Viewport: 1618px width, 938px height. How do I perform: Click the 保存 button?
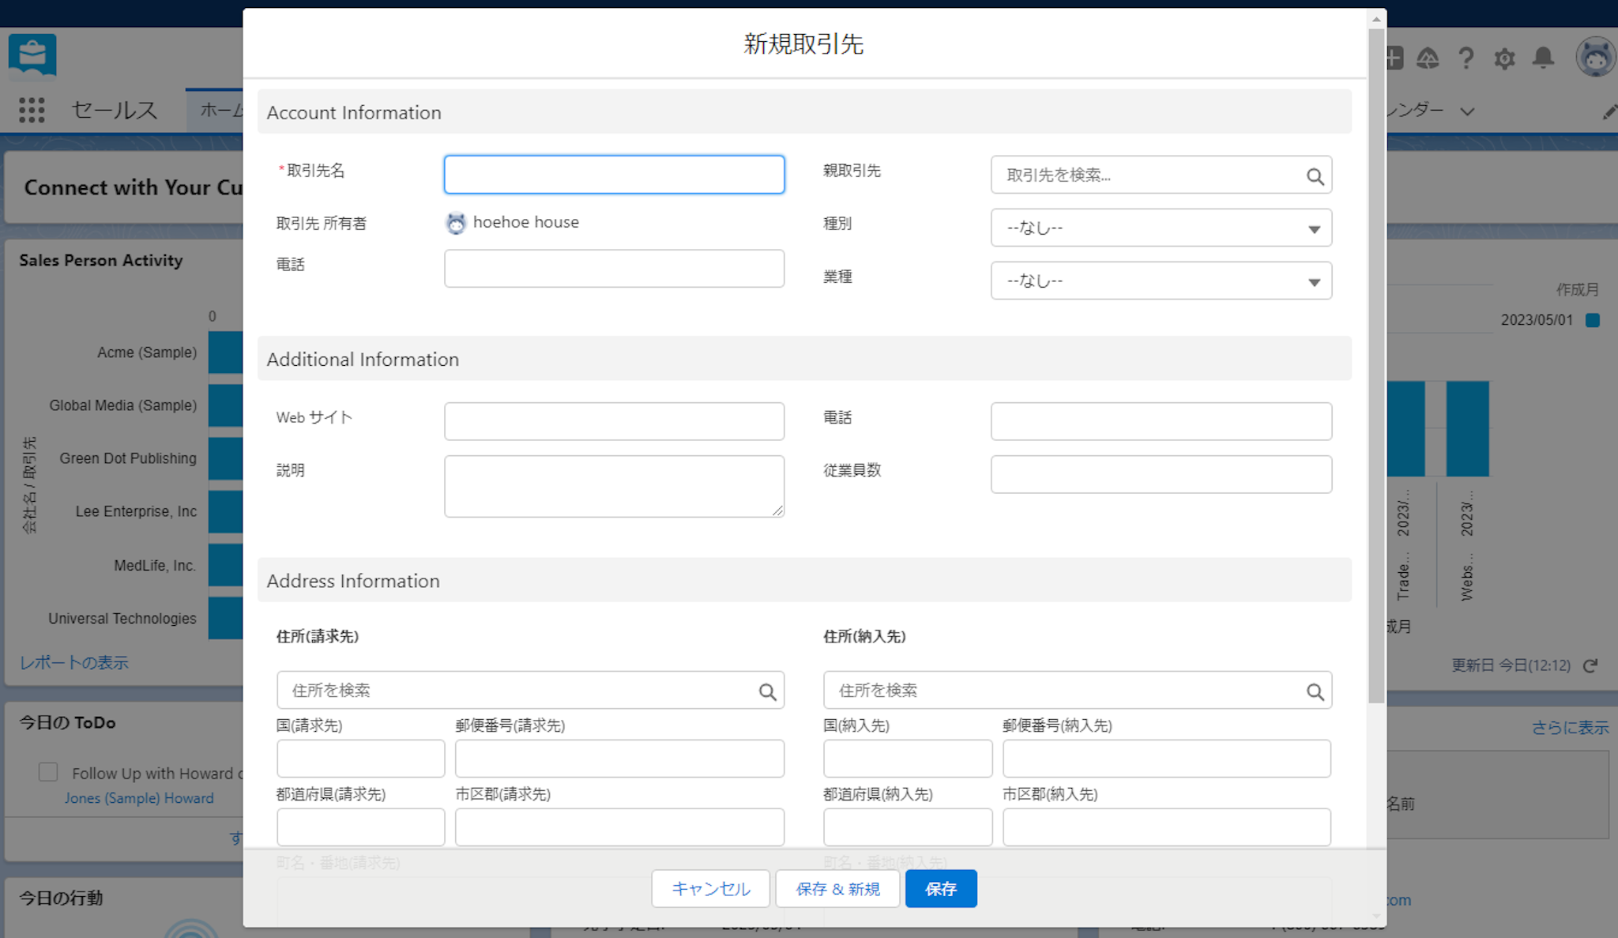[x=940, y=889]
